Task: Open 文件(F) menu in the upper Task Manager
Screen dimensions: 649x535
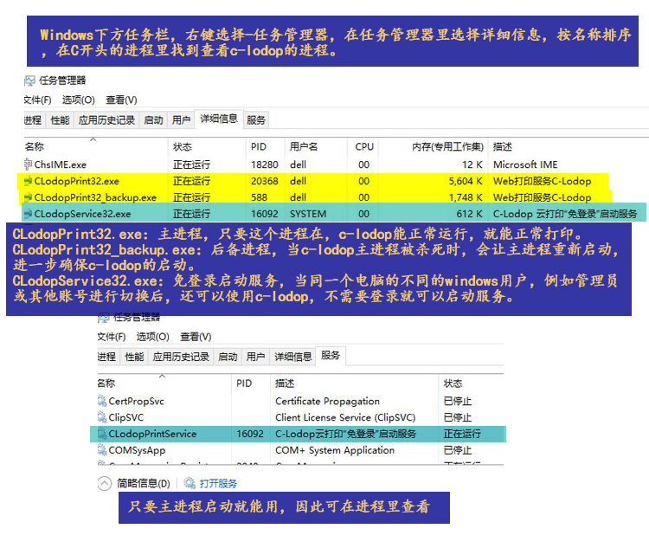Action: click(38, 100)
